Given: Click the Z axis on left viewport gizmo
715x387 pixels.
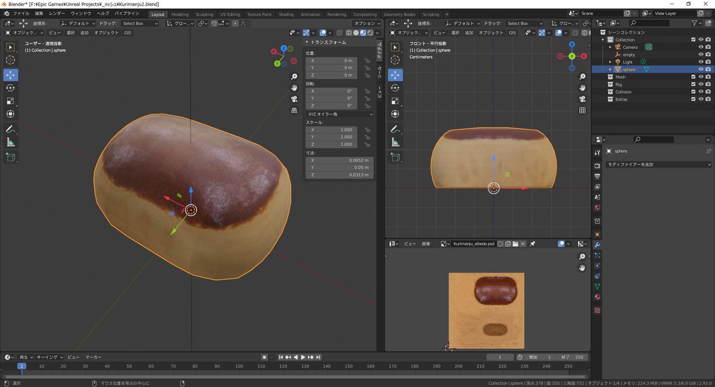Looking at the screenshot, I should click(284, 48).
